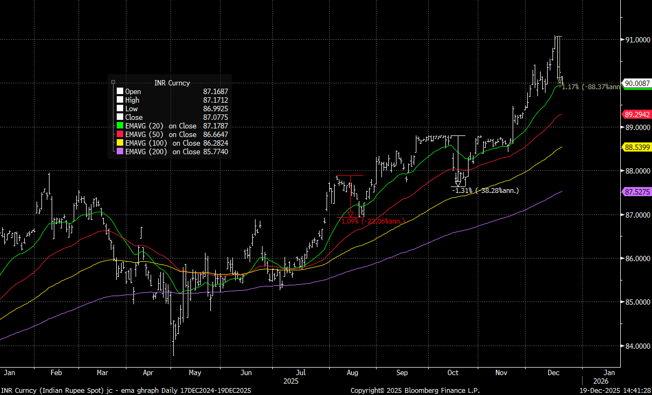Select the purple EMAVG (200) legend swatch
652x395 pixels.
click(120, 152)
